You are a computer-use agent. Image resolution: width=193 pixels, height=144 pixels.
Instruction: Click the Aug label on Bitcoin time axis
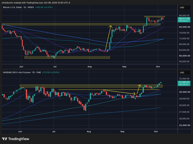[89, 66]
